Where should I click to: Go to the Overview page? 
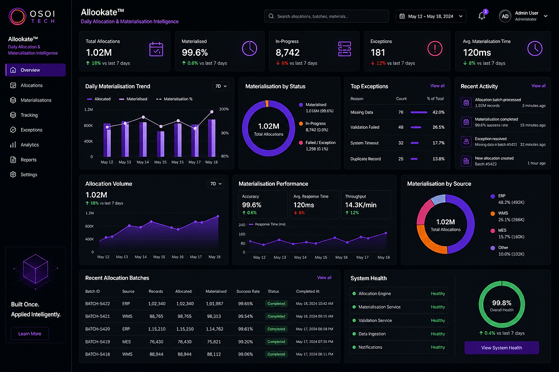[35, 70]
